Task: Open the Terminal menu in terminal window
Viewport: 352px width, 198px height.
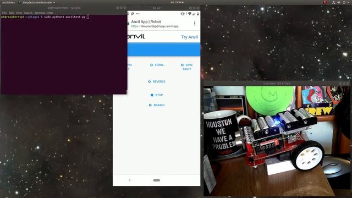Action: click(x=40, y=13)
